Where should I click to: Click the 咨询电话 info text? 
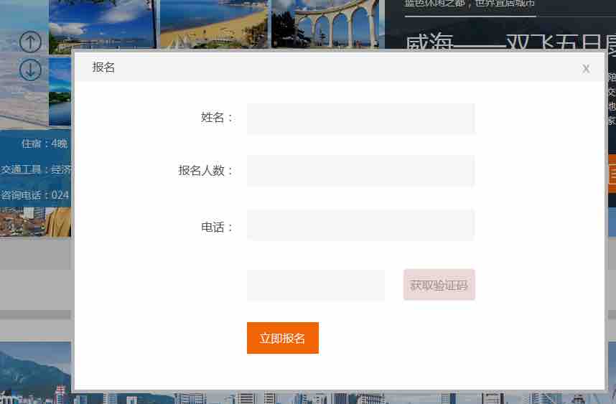[x=35, y=195]
